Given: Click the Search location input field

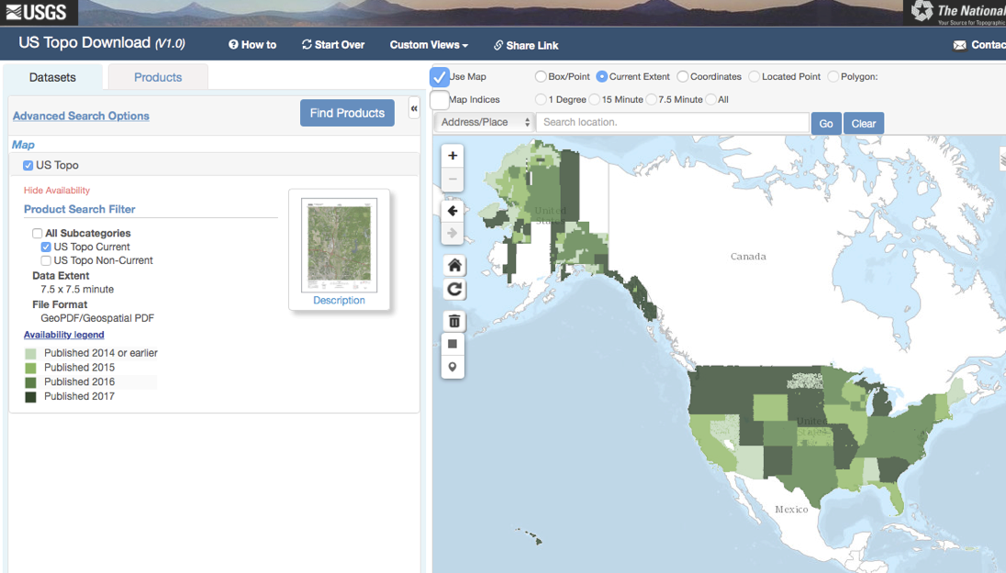Looking at the screenshot, I should point(673,123).
